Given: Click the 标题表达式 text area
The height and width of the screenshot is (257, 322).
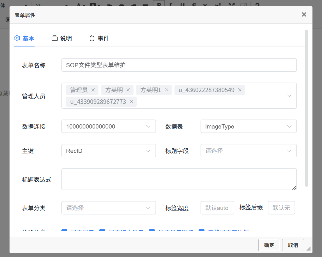Looking at the screenshot, I should [179, 179].
